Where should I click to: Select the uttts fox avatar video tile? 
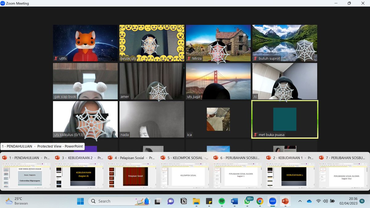click(85, 43)
